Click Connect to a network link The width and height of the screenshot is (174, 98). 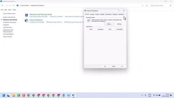tap(56, 17)
